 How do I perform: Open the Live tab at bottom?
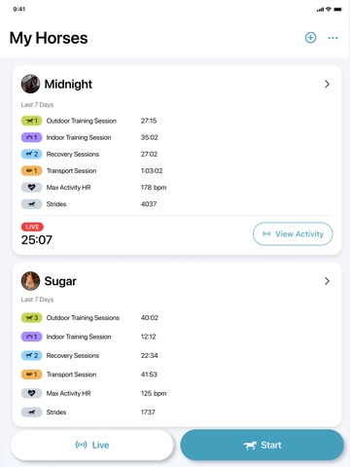pyautogui.click(x=92, y=445)
